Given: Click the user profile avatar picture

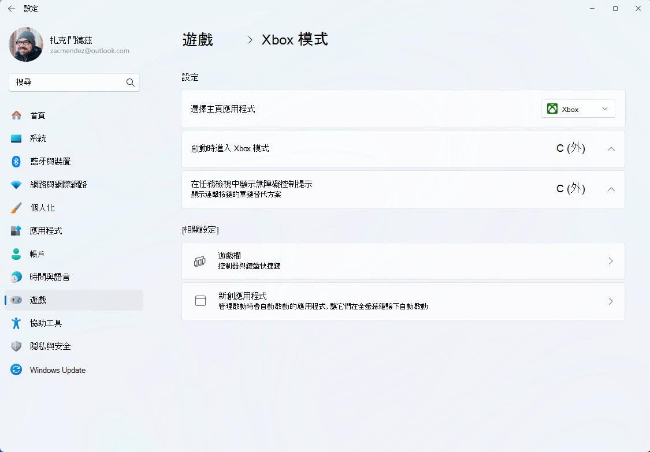Looking at the screenshot, I should pyautogui.click(x=25, y=45).
